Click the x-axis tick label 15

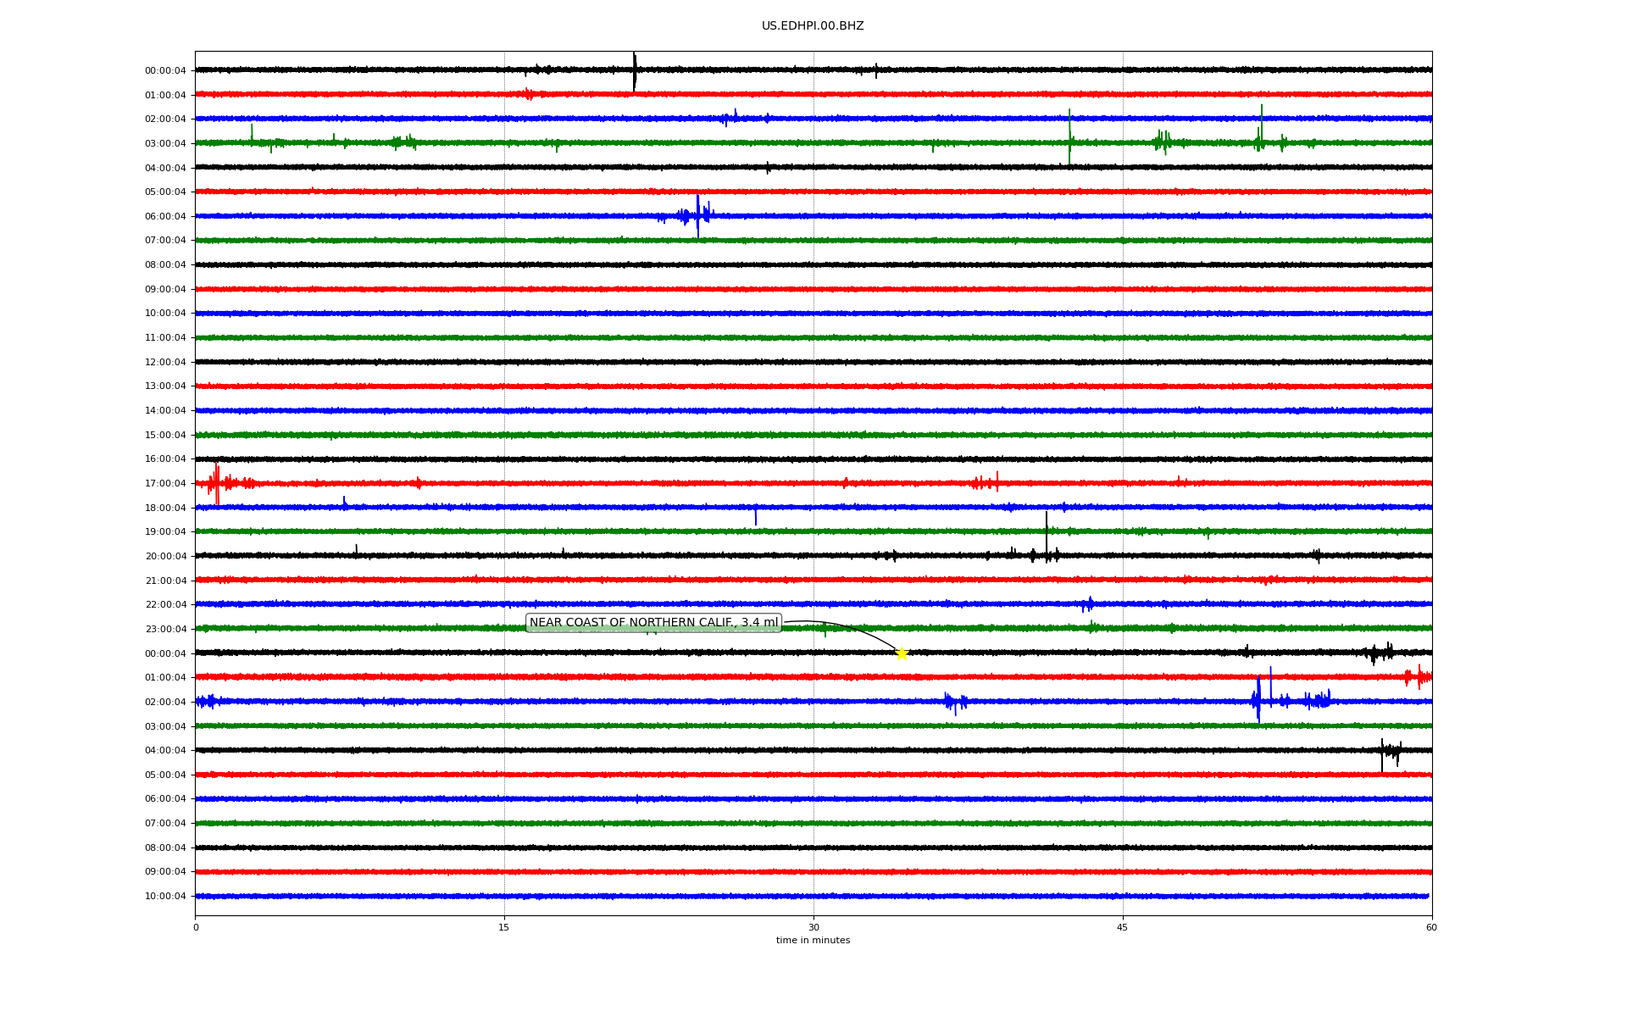(504, 927)
